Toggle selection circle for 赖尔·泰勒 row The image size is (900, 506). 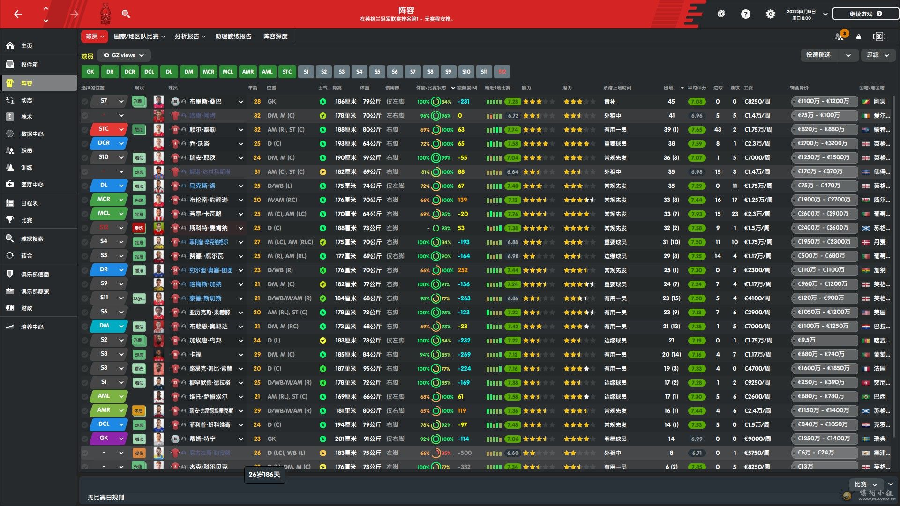85,130
